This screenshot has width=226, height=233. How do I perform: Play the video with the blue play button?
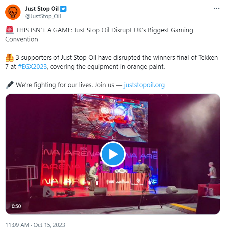coord(113,154)
